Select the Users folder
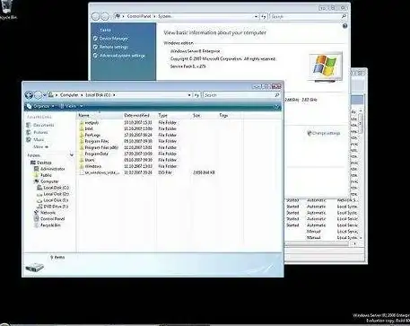The height and width of the screenshot is (326, 410). point(87,160)
